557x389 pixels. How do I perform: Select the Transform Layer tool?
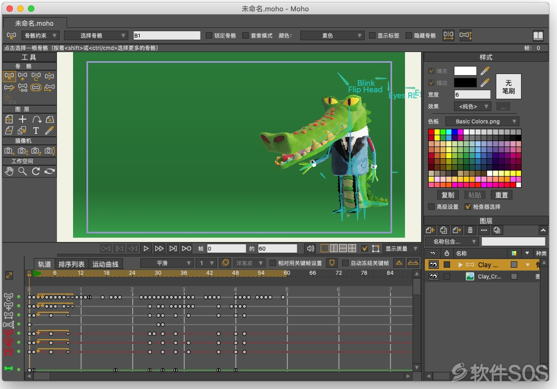9,119
